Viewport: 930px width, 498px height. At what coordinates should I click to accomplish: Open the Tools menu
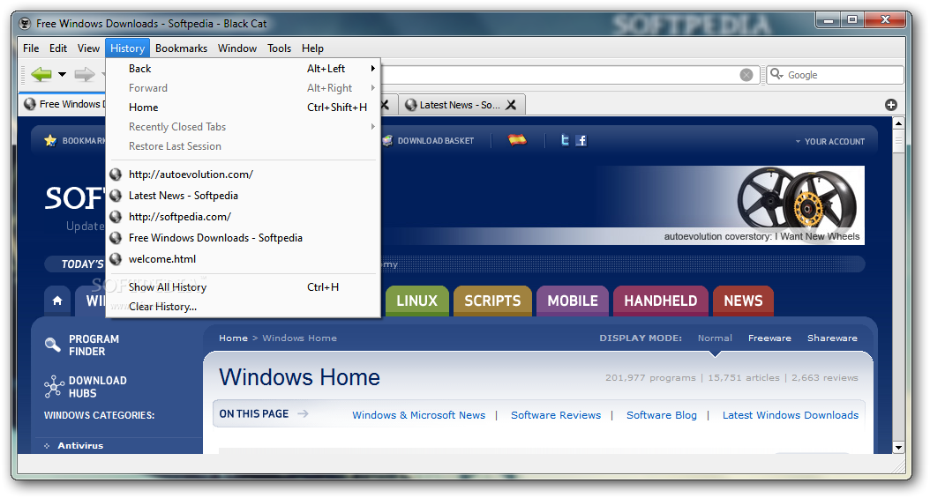click(x=280, y=48)
